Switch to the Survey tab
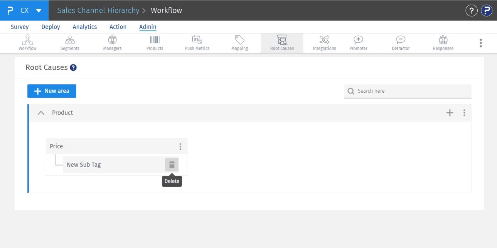The height and width of the screenshot is (248, 497). click(x=20, y=27)
